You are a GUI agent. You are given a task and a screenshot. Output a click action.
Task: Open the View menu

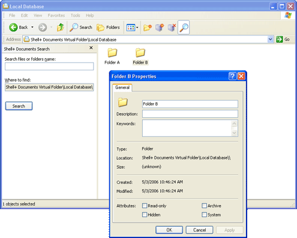38,16
